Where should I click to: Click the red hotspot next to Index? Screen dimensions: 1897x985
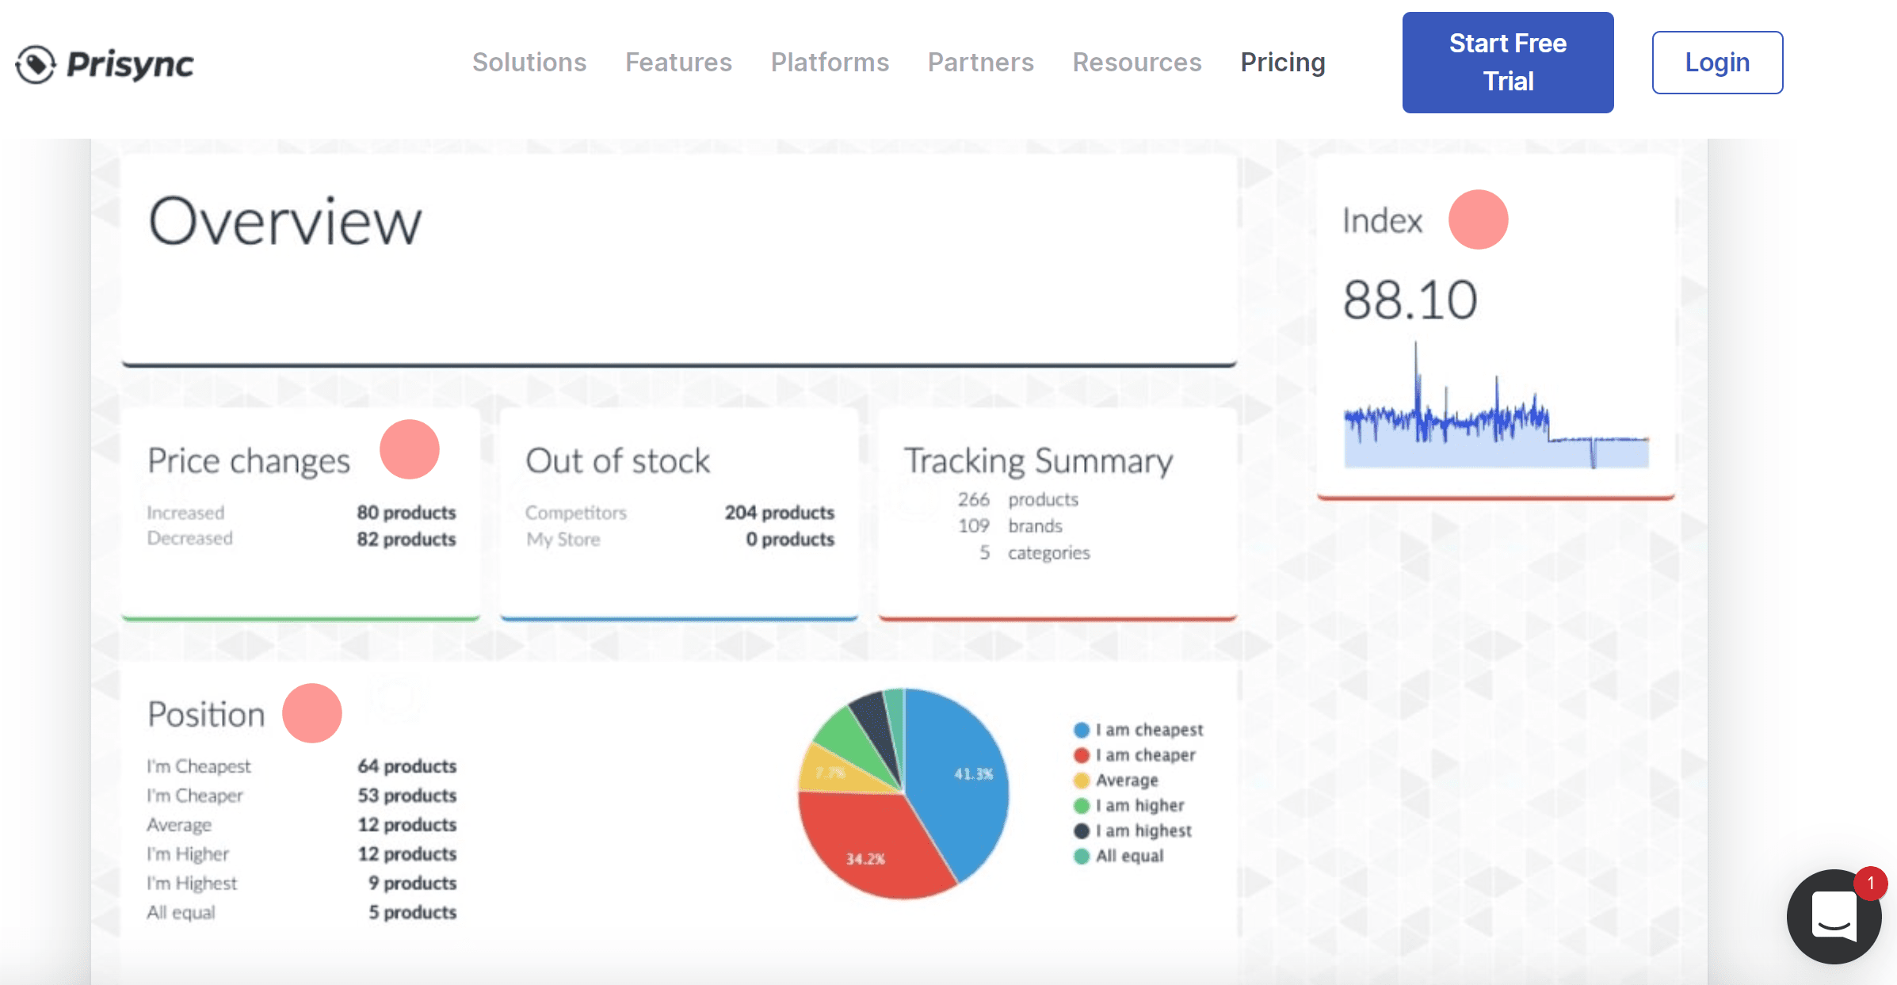[x=1478, y=220]
